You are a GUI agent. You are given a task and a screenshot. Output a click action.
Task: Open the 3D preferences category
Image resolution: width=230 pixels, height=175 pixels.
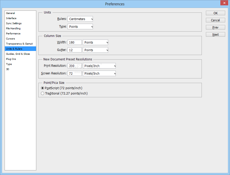pos(20,69)
